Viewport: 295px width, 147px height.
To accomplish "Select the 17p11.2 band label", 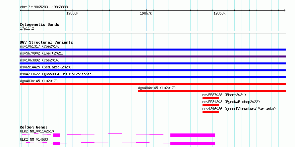I will 27,28.
